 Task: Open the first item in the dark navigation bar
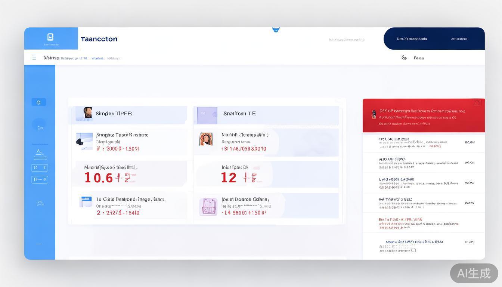click(412, 38)
